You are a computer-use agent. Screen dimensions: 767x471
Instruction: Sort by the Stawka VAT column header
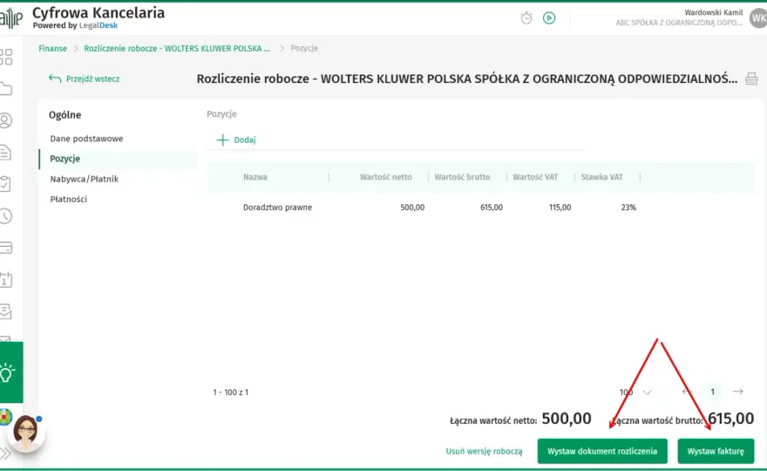click(x=602, y=177)
